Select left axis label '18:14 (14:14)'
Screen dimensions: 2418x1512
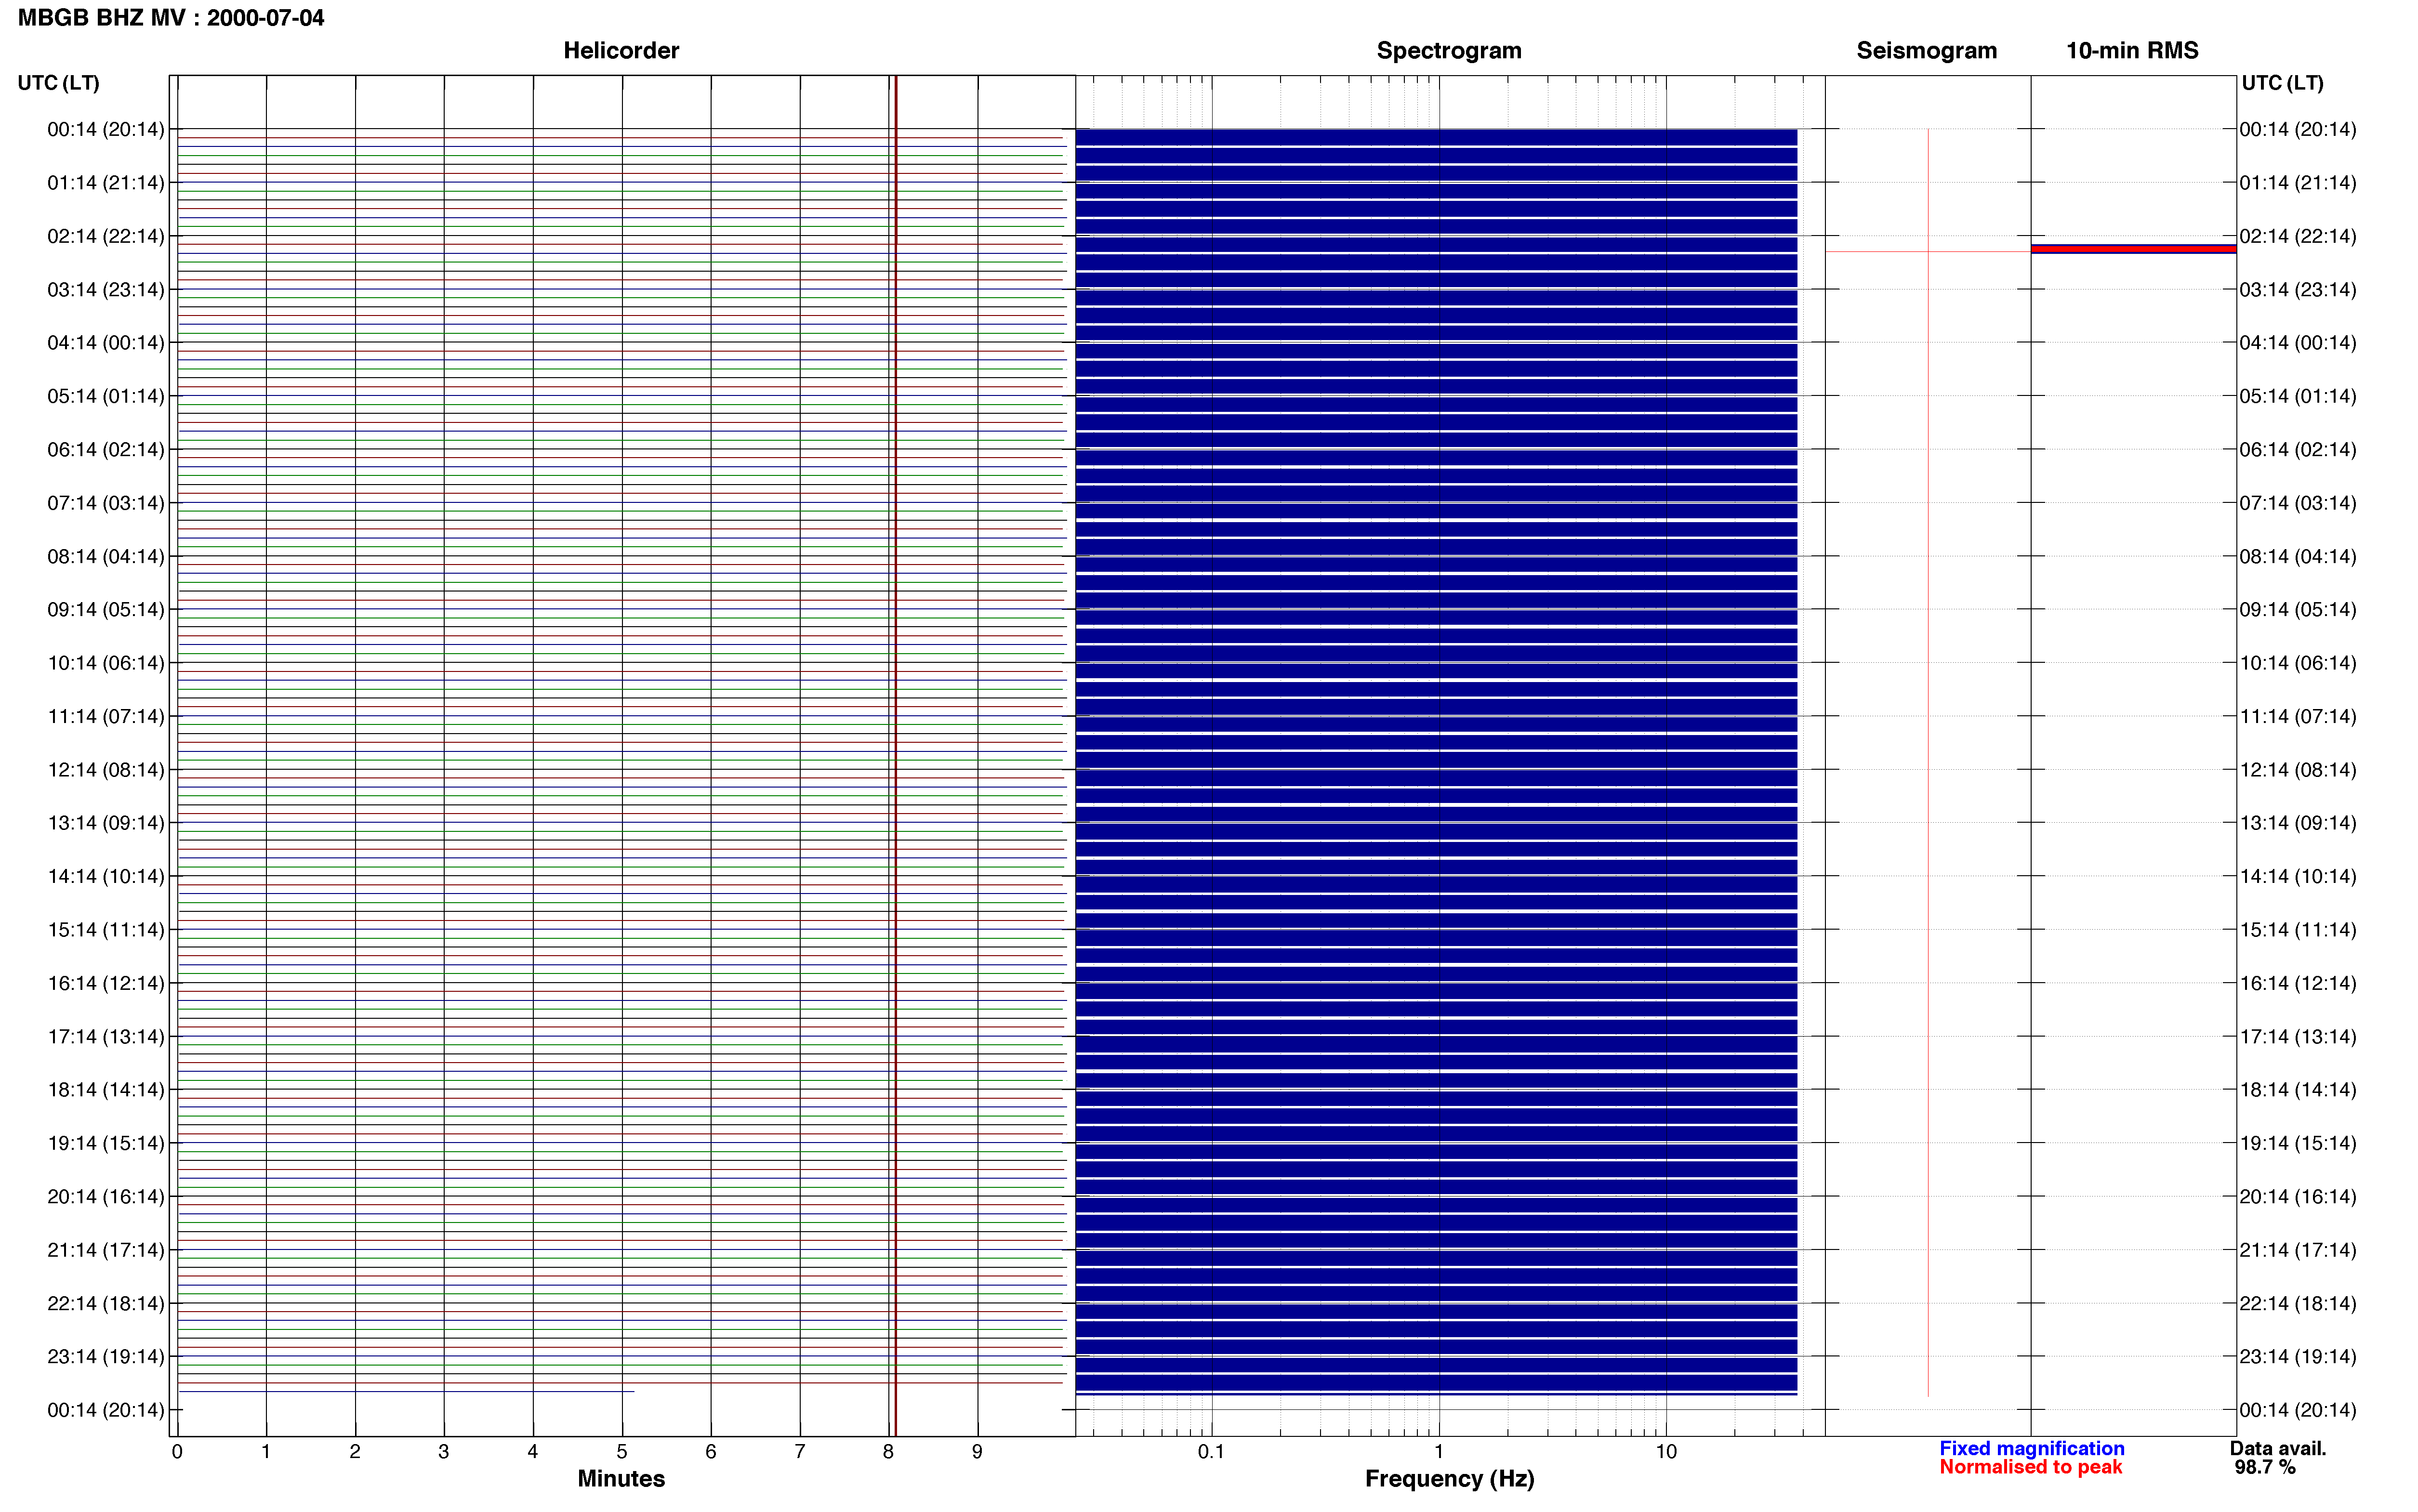106,1090
